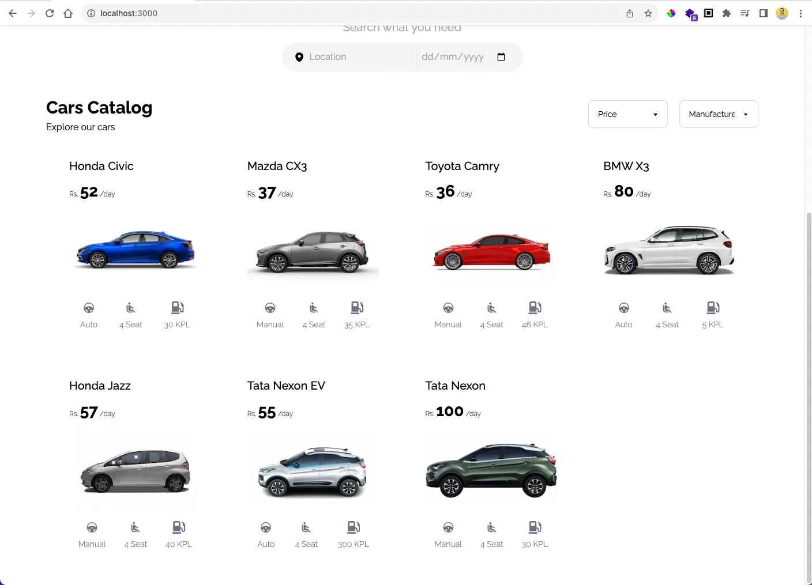The width and height of the screenshot is (812, 585).
Task: Click the Rs. 57 /day price
Action: (92, 412)
